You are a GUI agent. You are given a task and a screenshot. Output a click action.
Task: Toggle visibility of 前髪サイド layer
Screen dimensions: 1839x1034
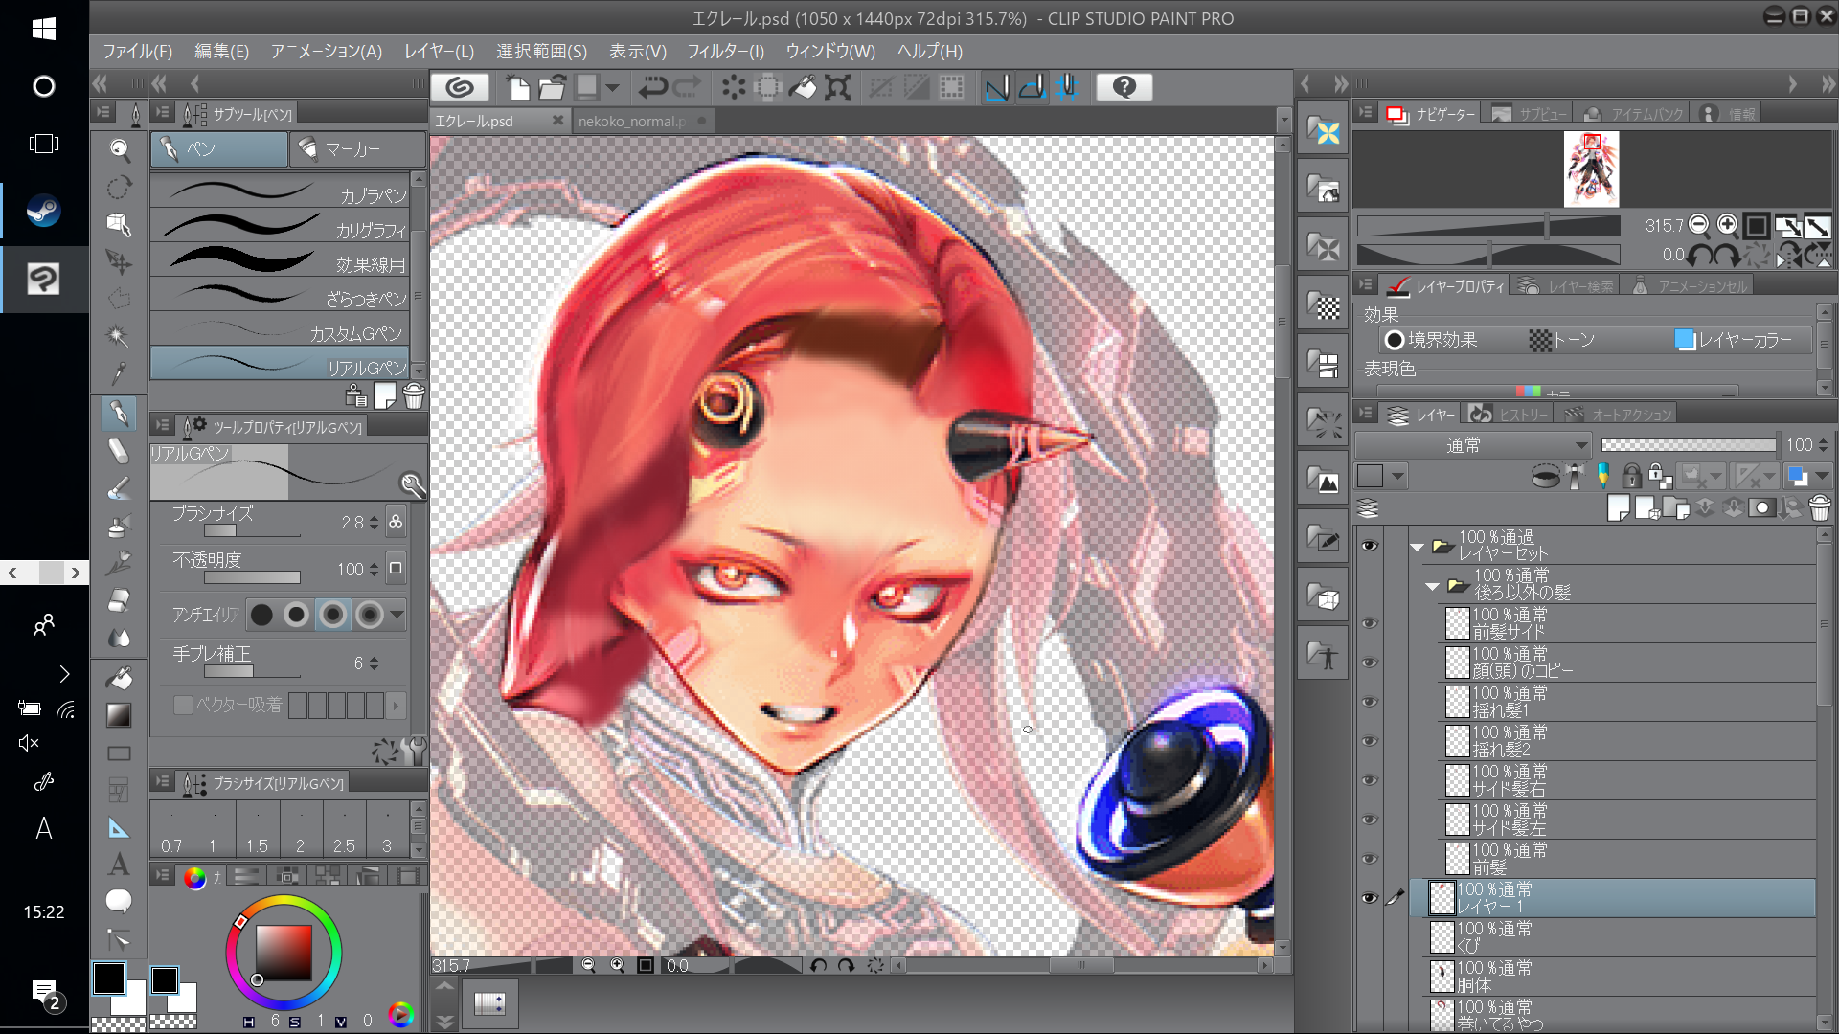1370,623
